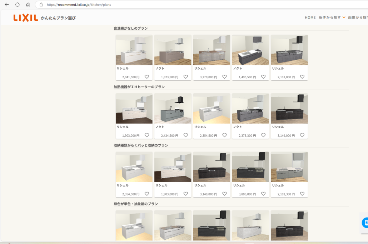The height and width of the screenshot is (244, 368).
Task: Toggle heart on リシェル 3,886,000 円 plan
Action: tap(263, 194)
